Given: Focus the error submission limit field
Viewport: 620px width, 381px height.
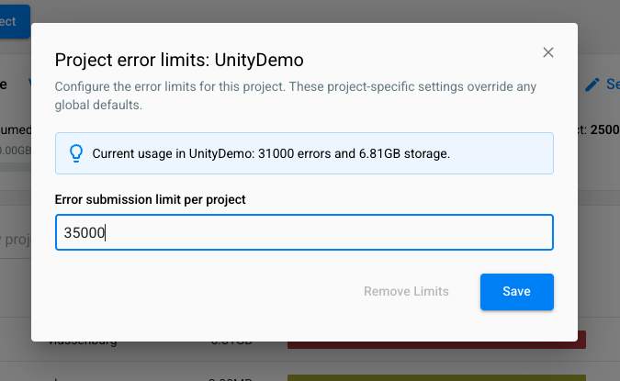Looking at the screenshot, I should click(303, 232).
